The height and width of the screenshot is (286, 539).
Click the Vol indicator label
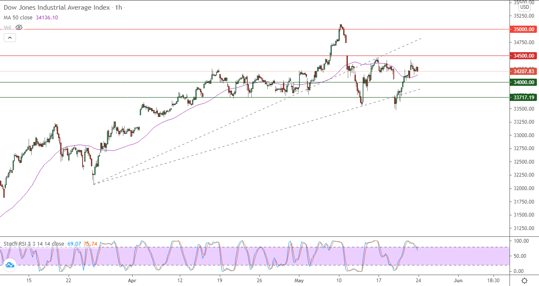coord(7,27)
